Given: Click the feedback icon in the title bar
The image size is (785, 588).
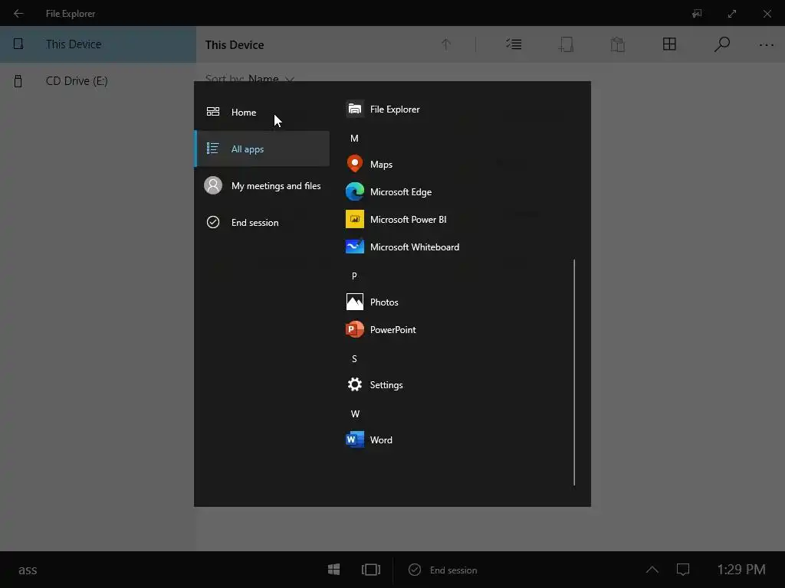Looking at the screenshot, I should 697,14.
